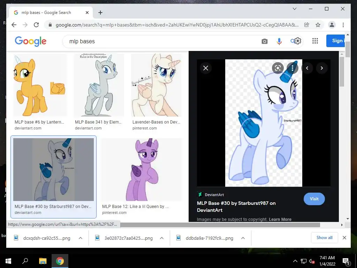Click the Visit button

click(x=314, y=199)
